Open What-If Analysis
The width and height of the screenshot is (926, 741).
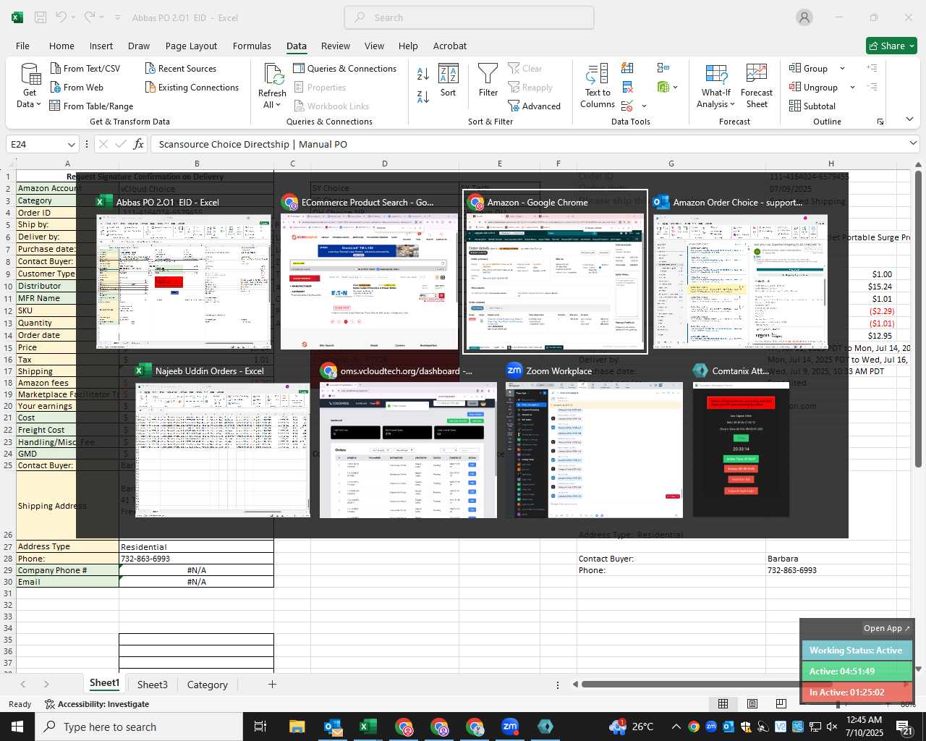click(715, 85)
